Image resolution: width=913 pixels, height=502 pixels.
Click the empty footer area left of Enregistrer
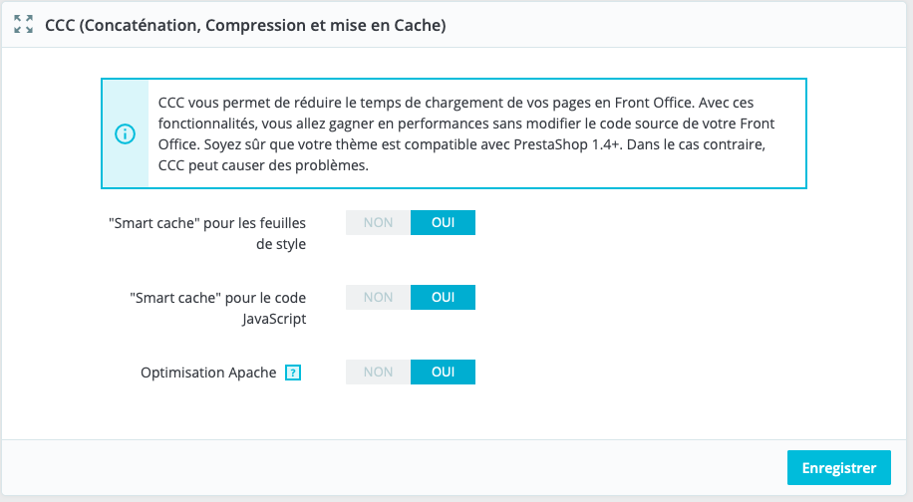coord(399,468)
